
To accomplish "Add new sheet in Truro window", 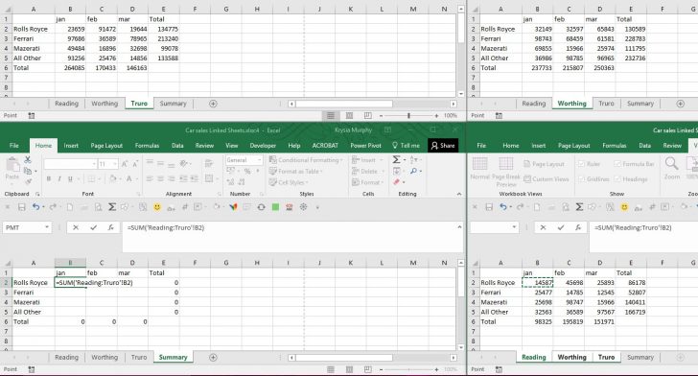I will pyautogui.click(x=213, y=104).
